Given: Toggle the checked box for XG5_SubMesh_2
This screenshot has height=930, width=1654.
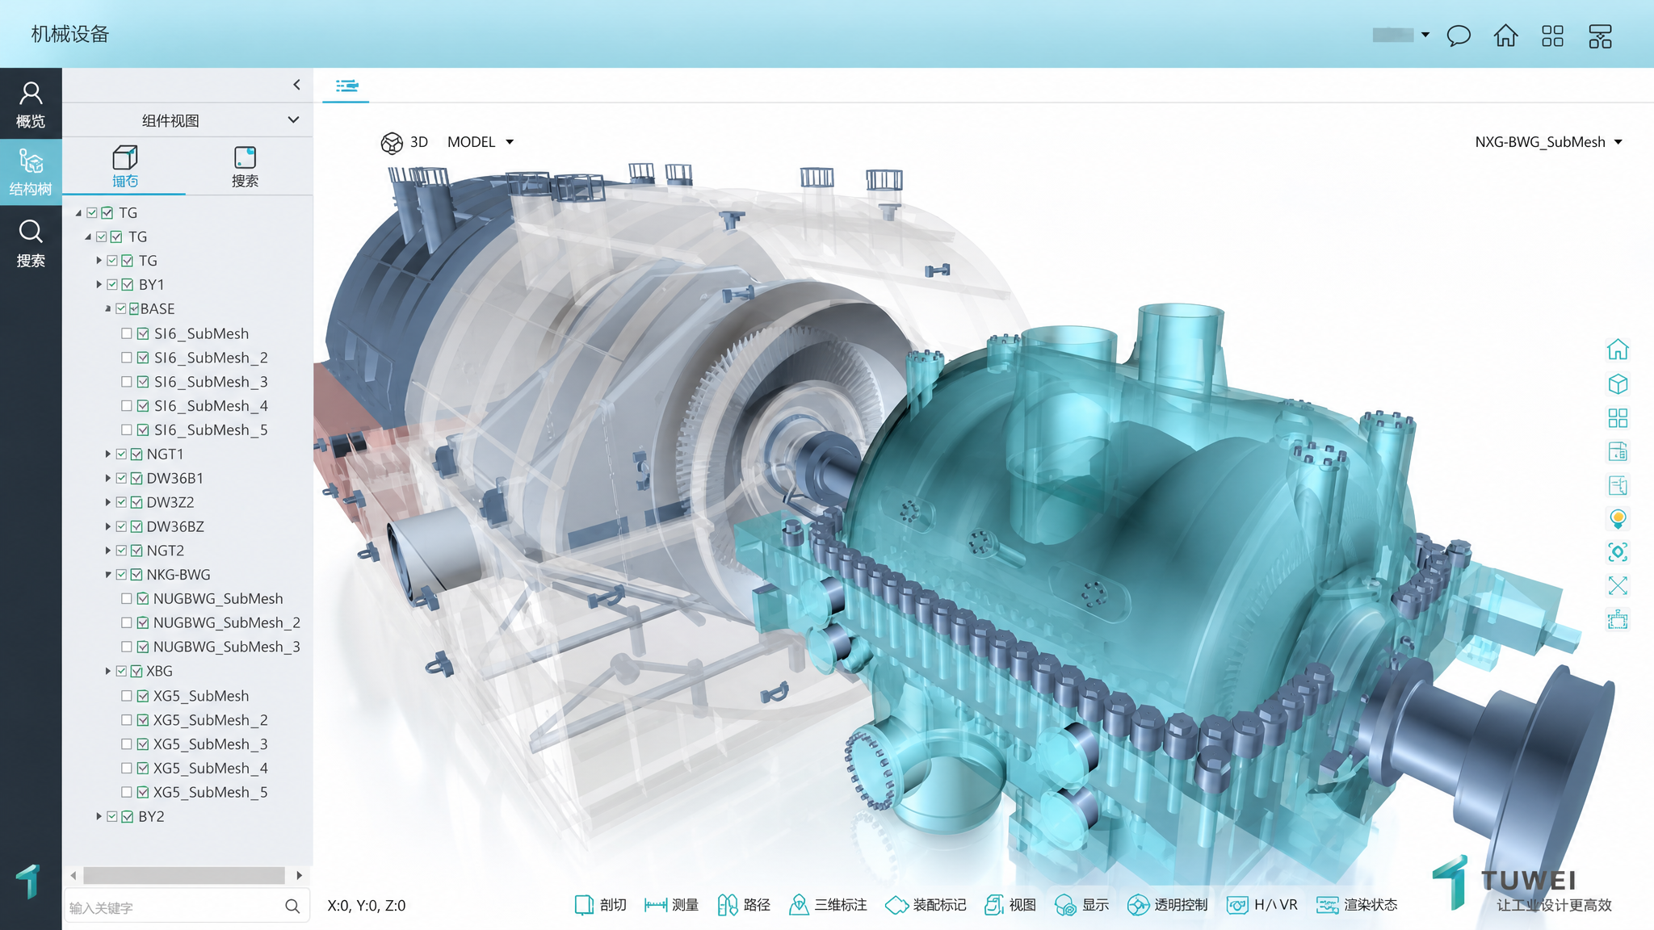Looking at the screenshot, I should [143, 719].
